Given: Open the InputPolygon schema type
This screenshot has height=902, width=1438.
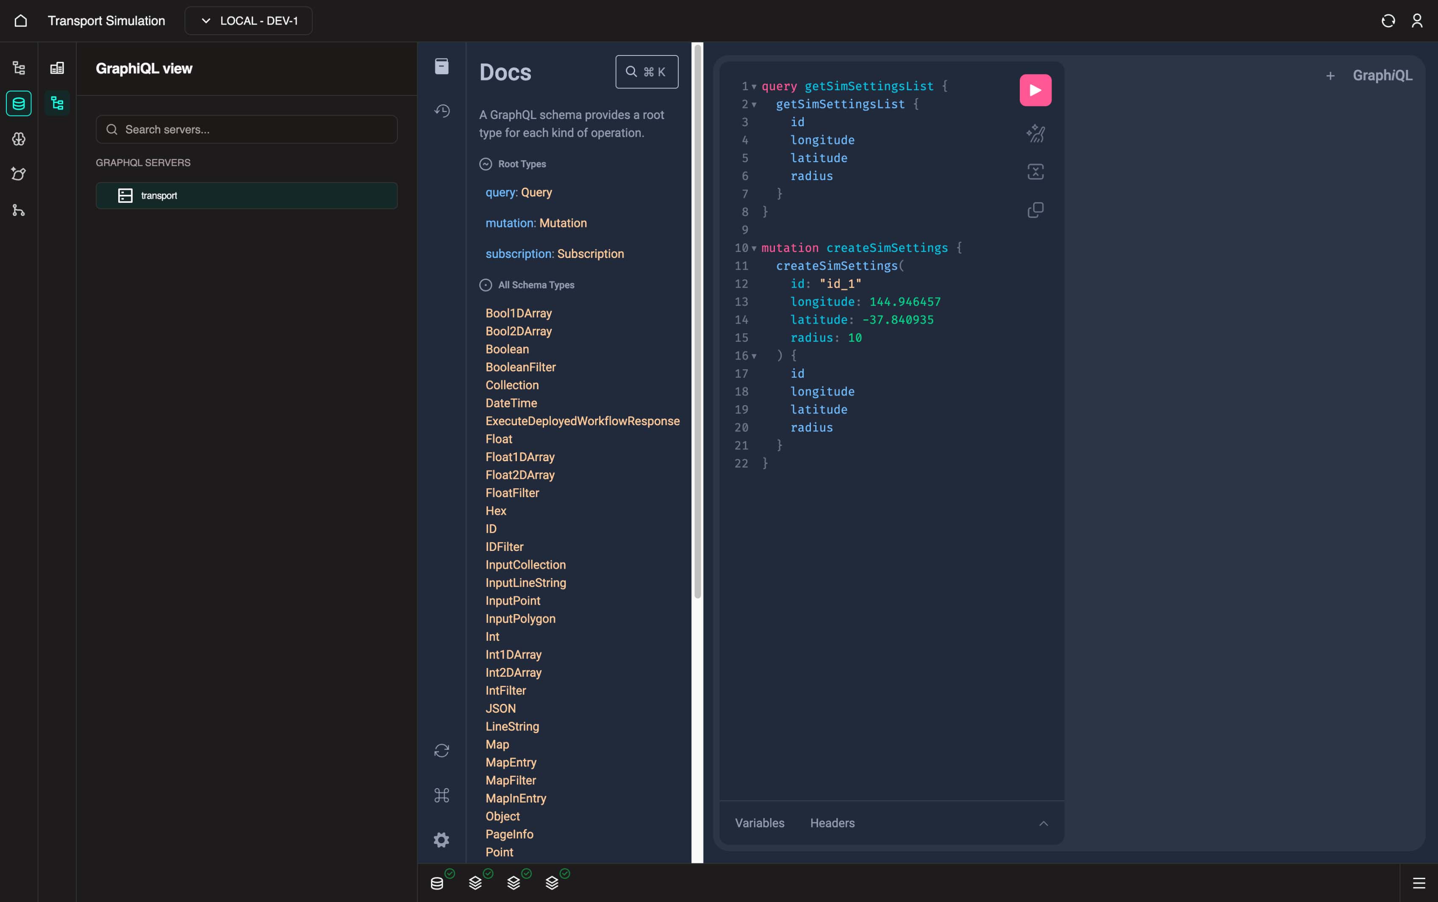Looking at the screenshot, I should click(520, 619).
